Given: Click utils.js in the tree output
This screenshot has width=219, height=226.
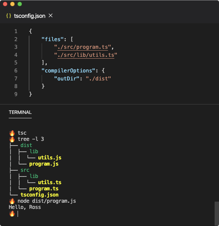Looking at the screenshot, I should [50, 158].
